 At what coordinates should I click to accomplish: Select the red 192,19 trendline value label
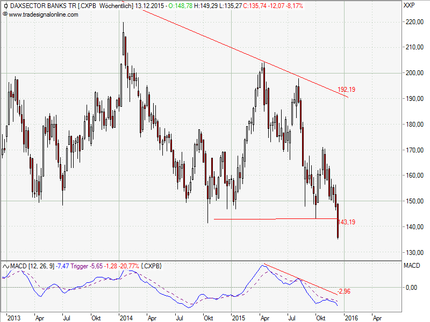tap(346, 89)
